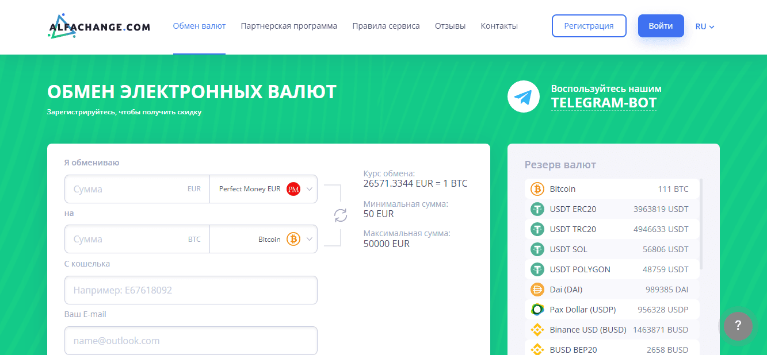This screenshot has width=767, height=355.
Task: Click the currency swap arrows icon
Action: click(341, 214)
